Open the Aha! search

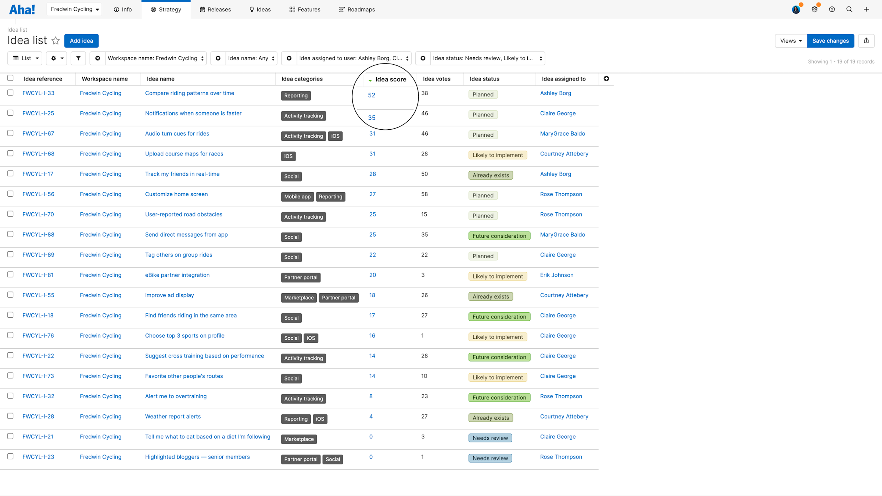pos(849,9)
